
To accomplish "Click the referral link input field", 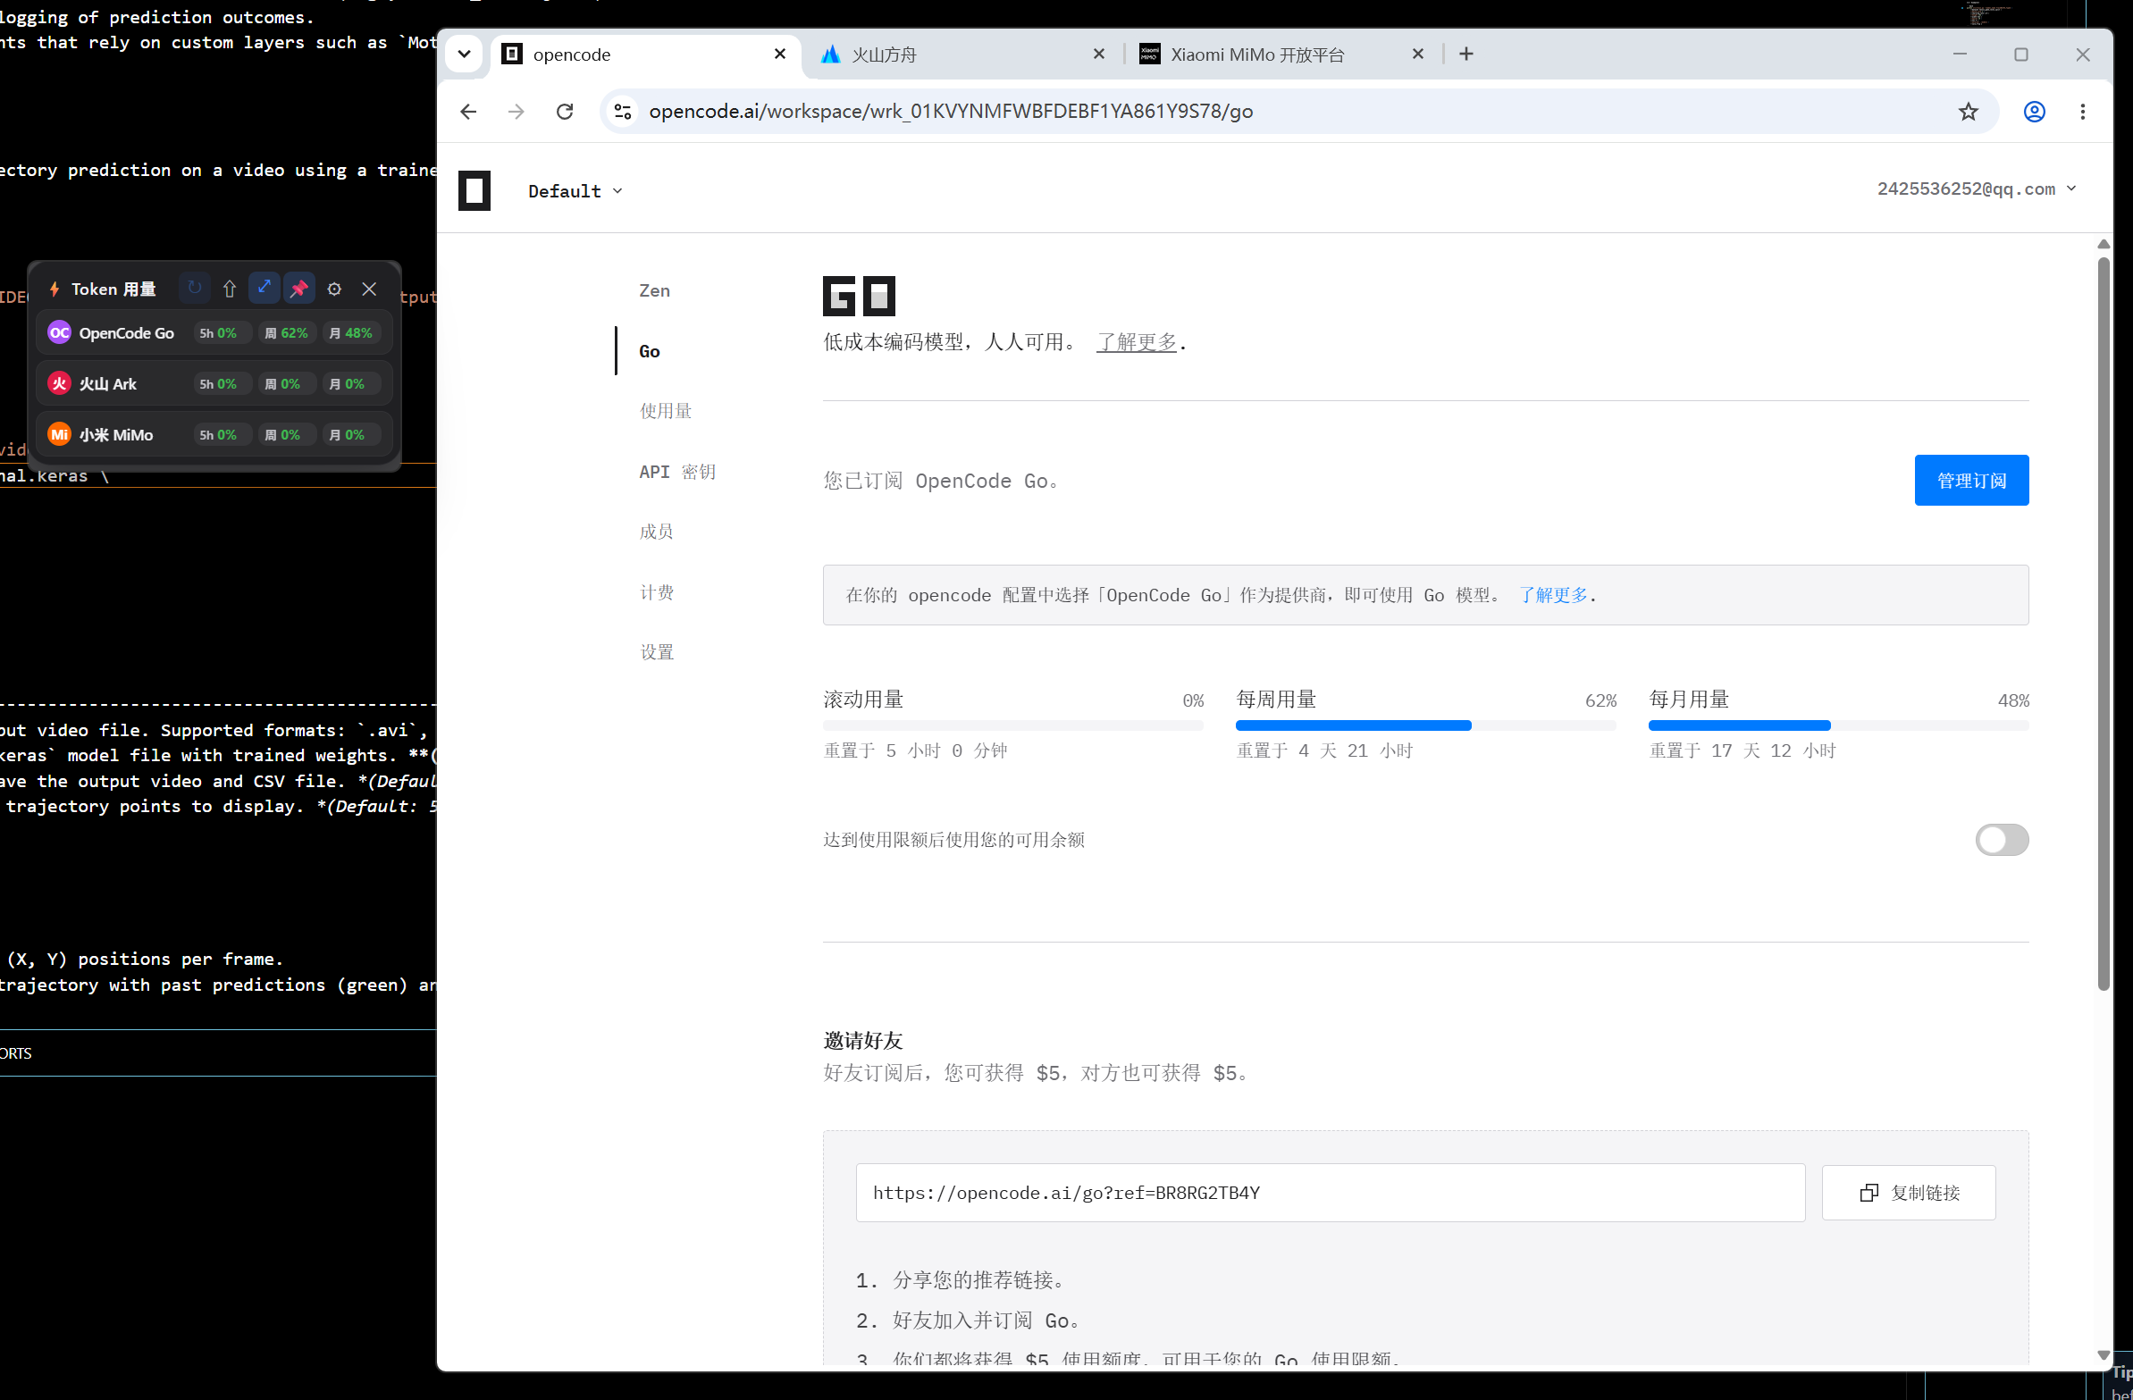I will tap(1330, 1193).
